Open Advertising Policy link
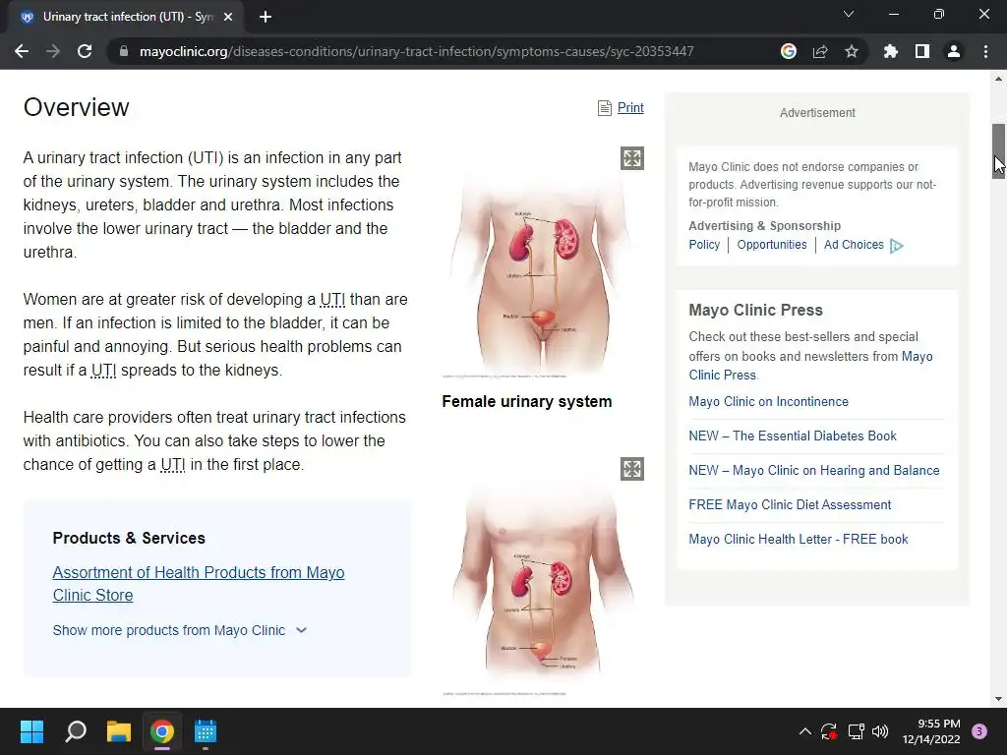 (x=704, y=245)
